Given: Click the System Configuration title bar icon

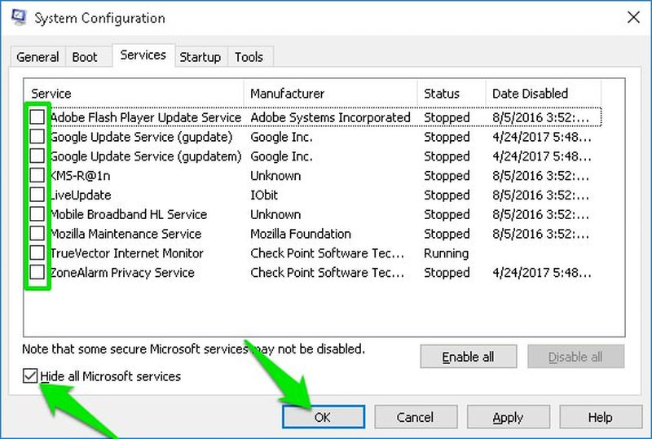Looking at the screenshot, I should click(x=19, y=17).
